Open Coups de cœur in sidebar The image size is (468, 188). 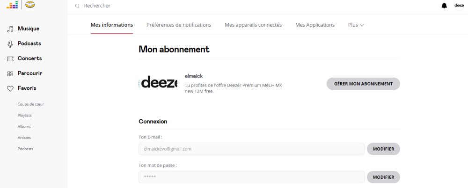[31, 104]
